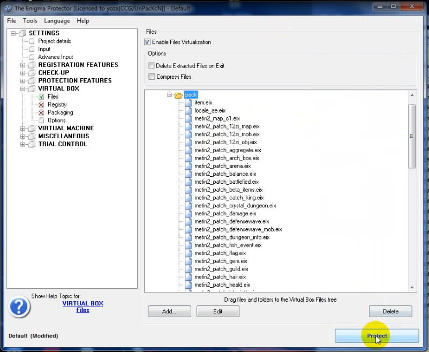The image size is (429, 352).
Task: Open the Help menu
Action: pyautogui.click(x=83, y=21)
